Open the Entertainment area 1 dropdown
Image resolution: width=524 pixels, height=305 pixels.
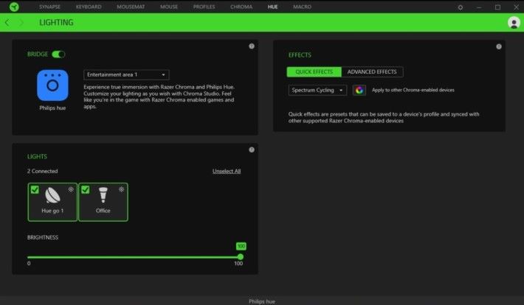[x=126, y=74]
